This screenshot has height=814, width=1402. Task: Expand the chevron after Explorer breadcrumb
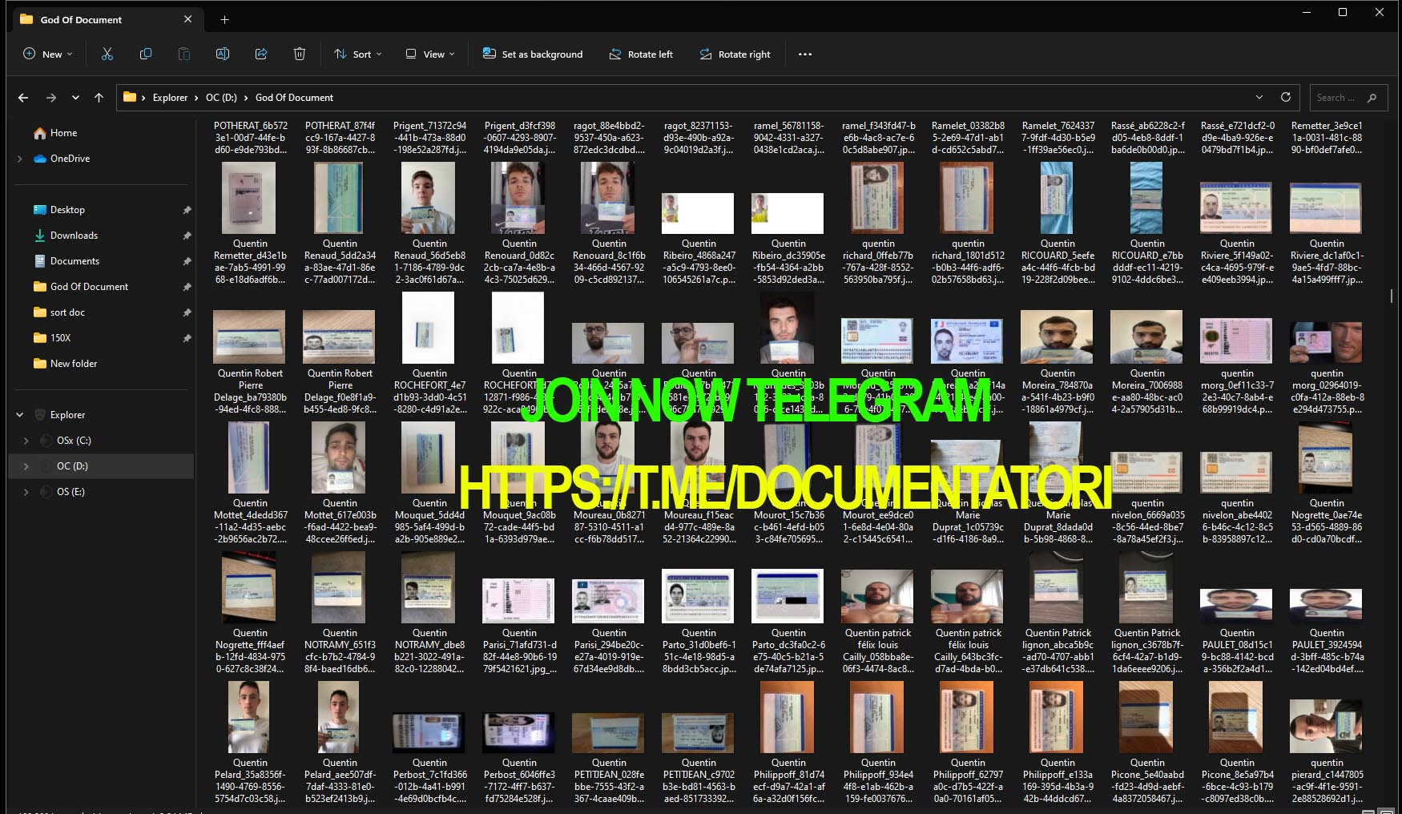[196, 98]
